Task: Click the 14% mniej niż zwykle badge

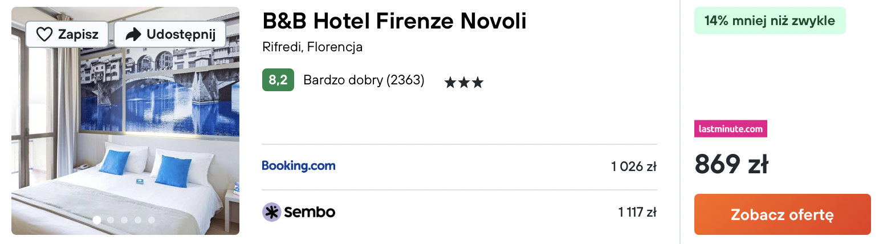Action: point(770,21)
